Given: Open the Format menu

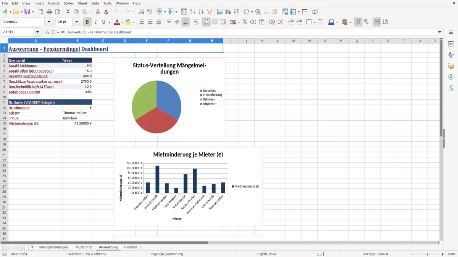Looking at the screenshot, I should pos(54,3).
